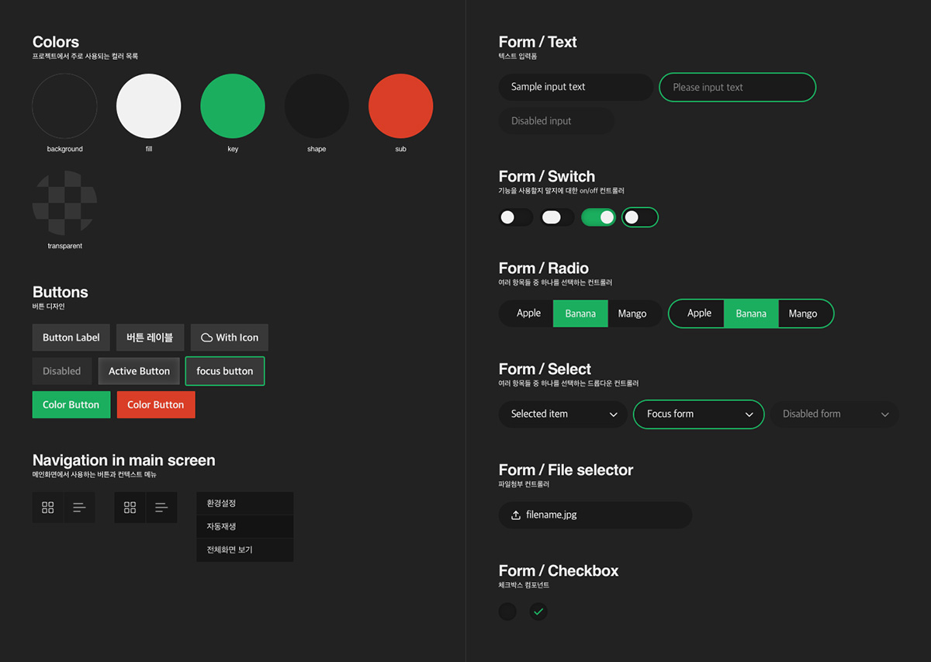931x662 pixels.
Task: Expand the Focus form dropdown
Action: click(x=698, y=414)
